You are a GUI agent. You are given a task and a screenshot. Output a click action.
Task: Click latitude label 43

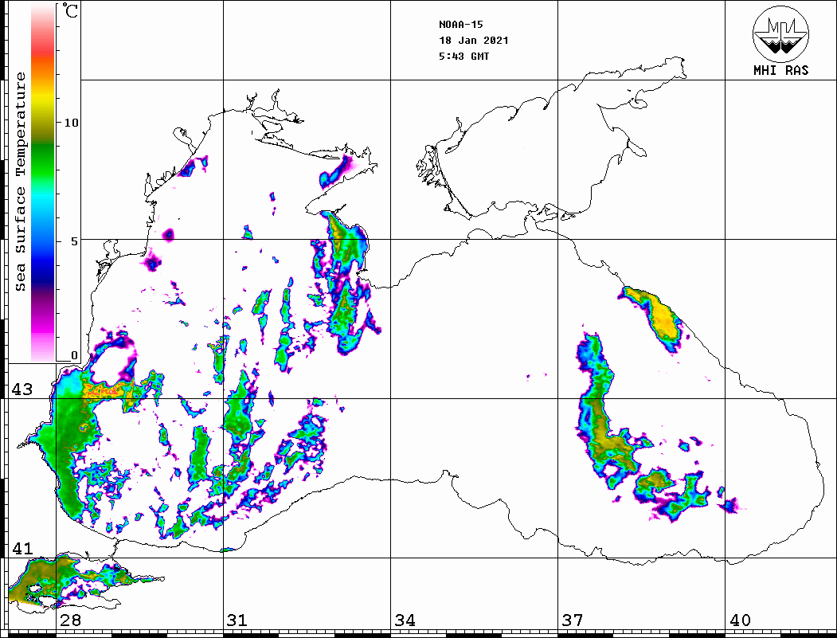22,389
